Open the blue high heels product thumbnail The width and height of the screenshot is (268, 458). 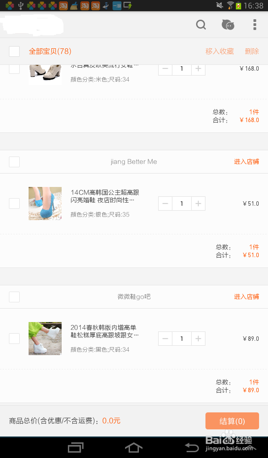pos(45,204)
